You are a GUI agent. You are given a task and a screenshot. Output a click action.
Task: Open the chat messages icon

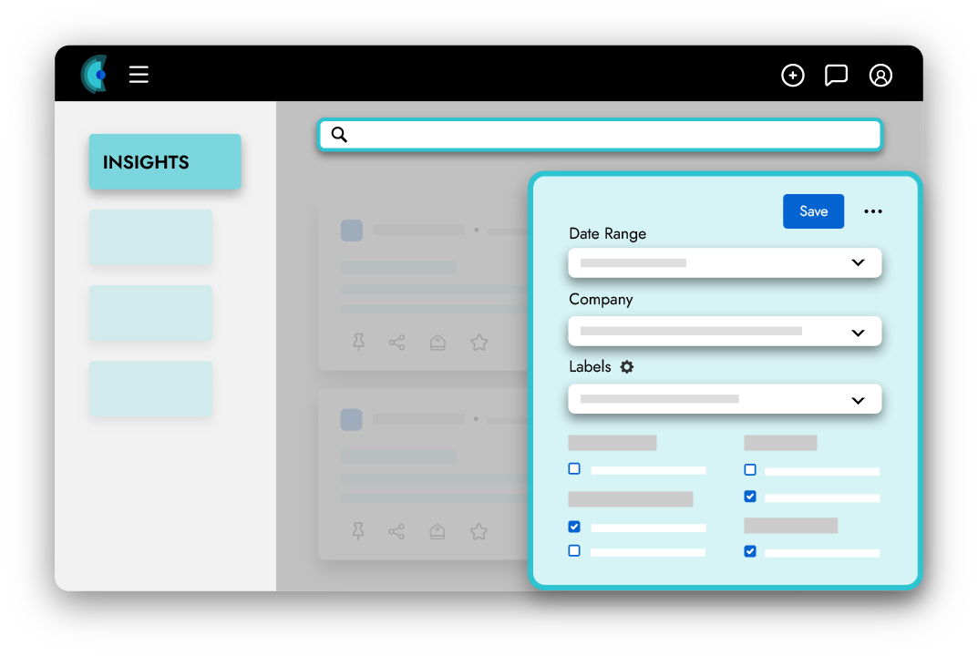[x=836, y=76]
